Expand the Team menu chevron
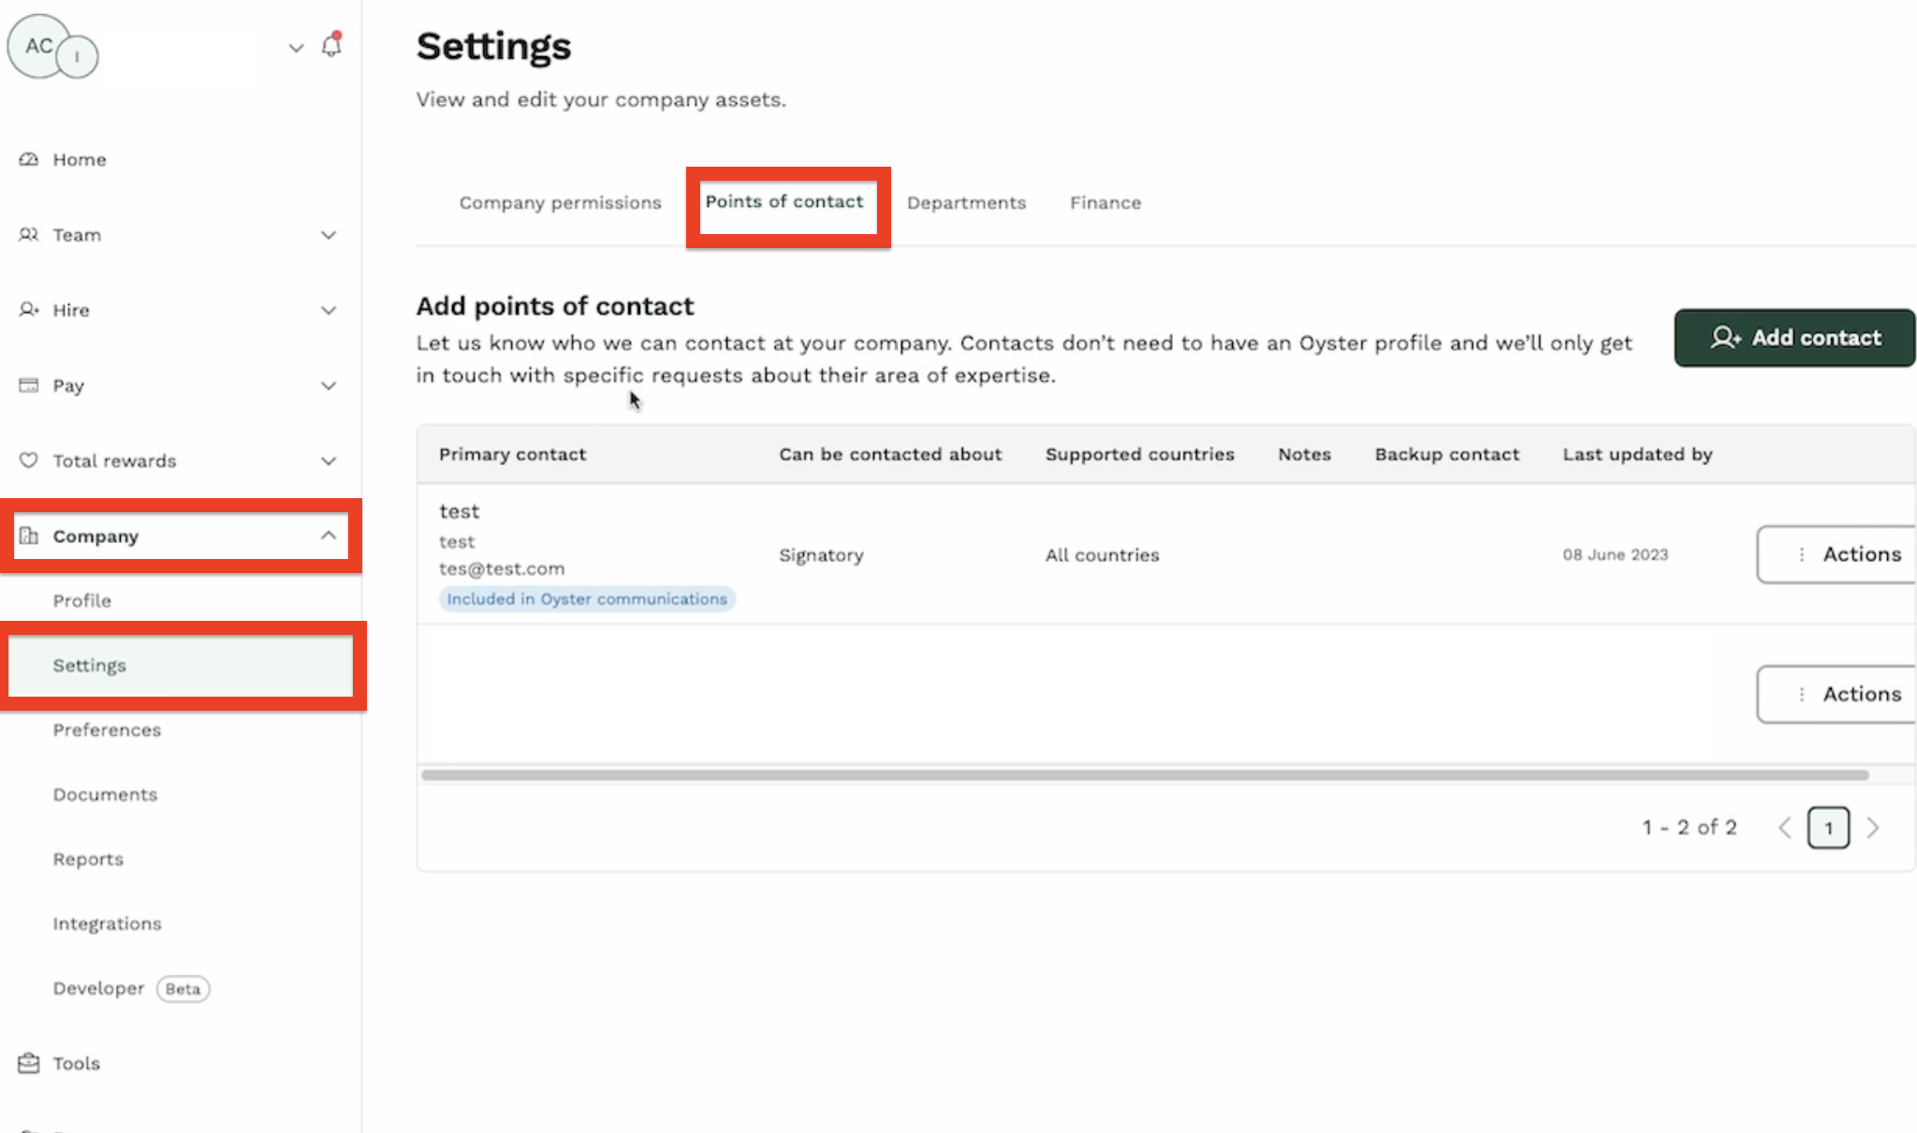 (x=329, y=235)
